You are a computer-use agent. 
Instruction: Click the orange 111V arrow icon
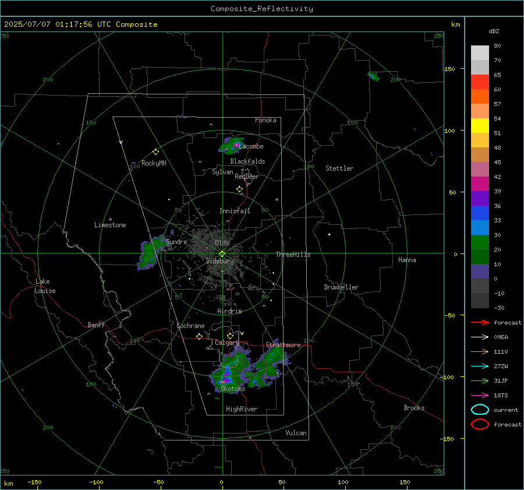(480, 351)
